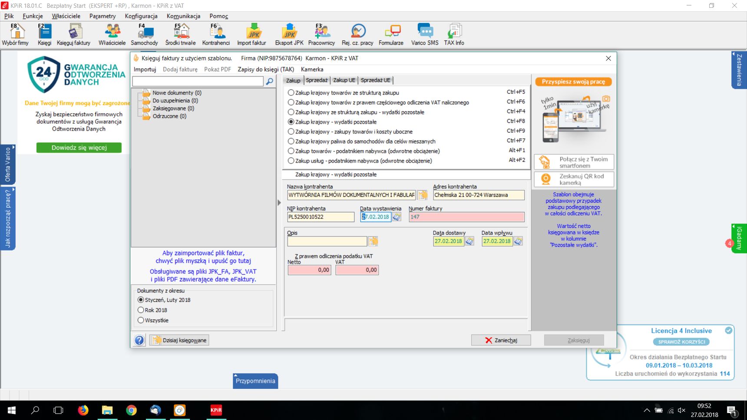This screenshot has height=420, width=747.
Task: Open the Parametry menu
Action: pos(102,16)
